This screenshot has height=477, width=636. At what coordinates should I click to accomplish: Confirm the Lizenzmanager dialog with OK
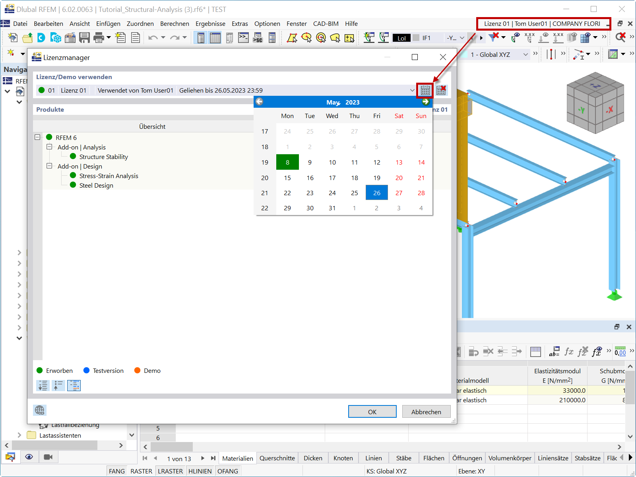pos(372,411)
